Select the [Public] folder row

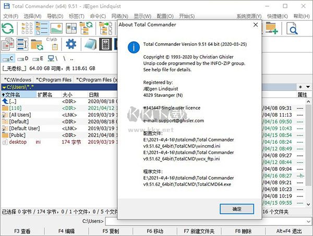click(x=59, y=135)
